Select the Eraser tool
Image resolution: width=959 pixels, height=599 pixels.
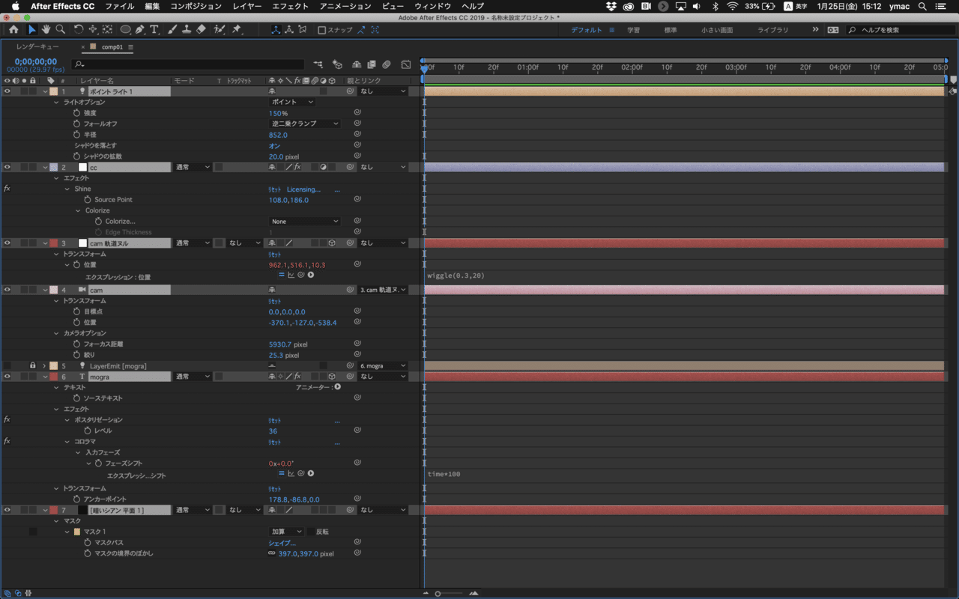(201, 30)
